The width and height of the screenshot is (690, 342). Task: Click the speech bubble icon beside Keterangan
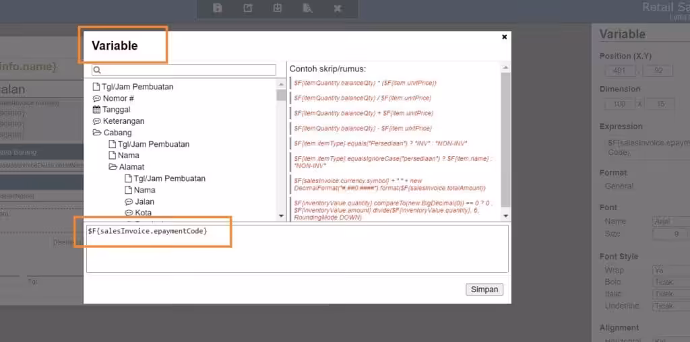97,121
